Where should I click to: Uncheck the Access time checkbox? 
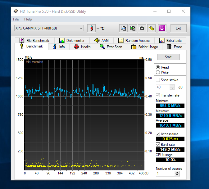[x=158, y=134]
